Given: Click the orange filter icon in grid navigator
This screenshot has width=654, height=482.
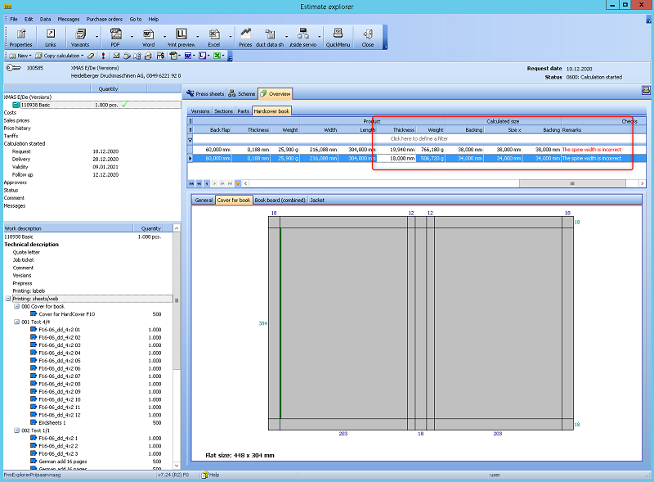Looking at the screenshot, I should point(238,183).
